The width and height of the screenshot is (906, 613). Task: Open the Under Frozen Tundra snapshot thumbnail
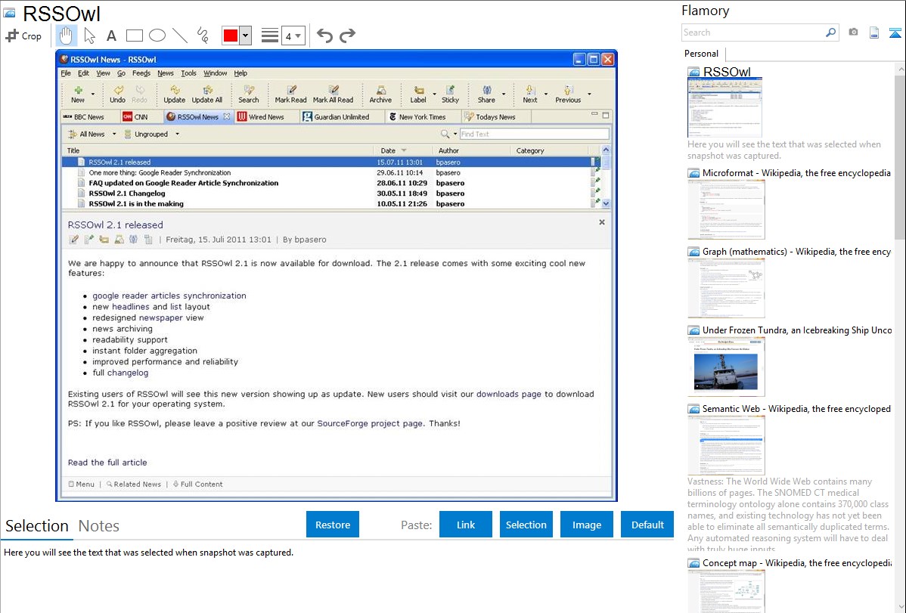tap(726, 367)
